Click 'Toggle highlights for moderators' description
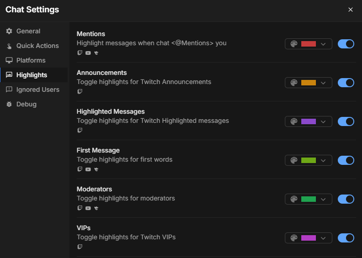This screenshot has width=362, height=258. point(126,198)
